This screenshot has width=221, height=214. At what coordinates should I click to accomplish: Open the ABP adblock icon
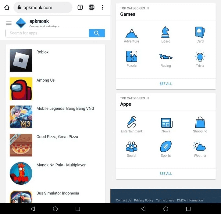pyautogui.click(x=91, y=7)
